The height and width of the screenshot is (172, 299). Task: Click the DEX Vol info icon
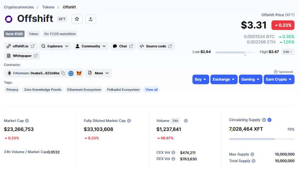(x=173, y=159)
